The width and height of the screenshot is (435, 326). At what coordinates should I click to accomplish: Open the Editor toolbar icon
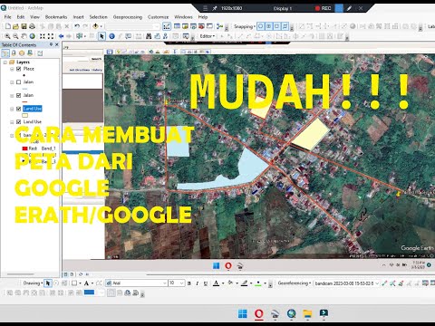[167, 26]
